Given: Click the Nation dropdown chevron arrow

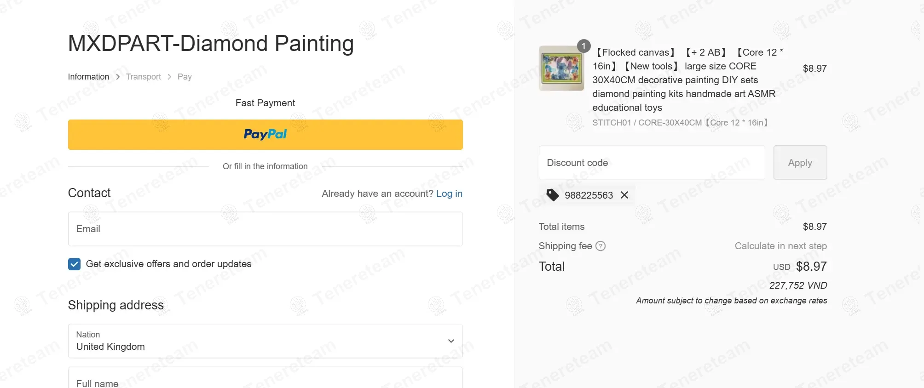Looking at the screenshot, I should (451, 341).
